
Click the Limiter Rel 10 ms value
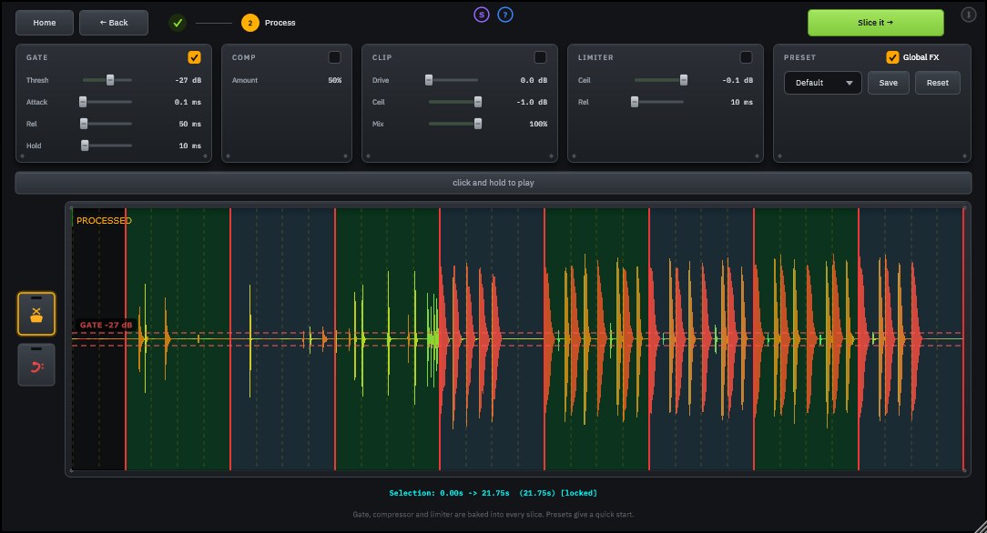point(741,102)
